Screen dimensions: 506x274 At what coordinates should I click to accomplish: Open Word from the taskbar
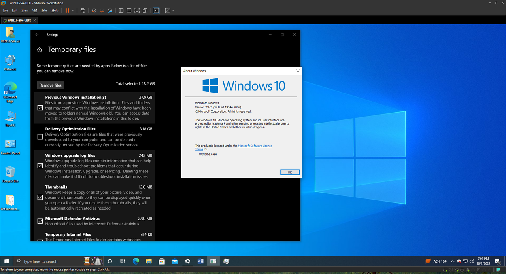point(200,261)
